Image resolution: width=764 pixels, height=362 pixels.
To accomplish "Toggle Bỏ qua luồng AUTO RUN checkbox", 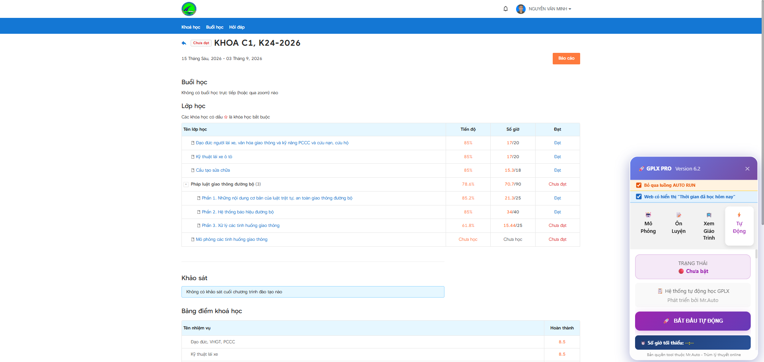I will click(639, 186).
